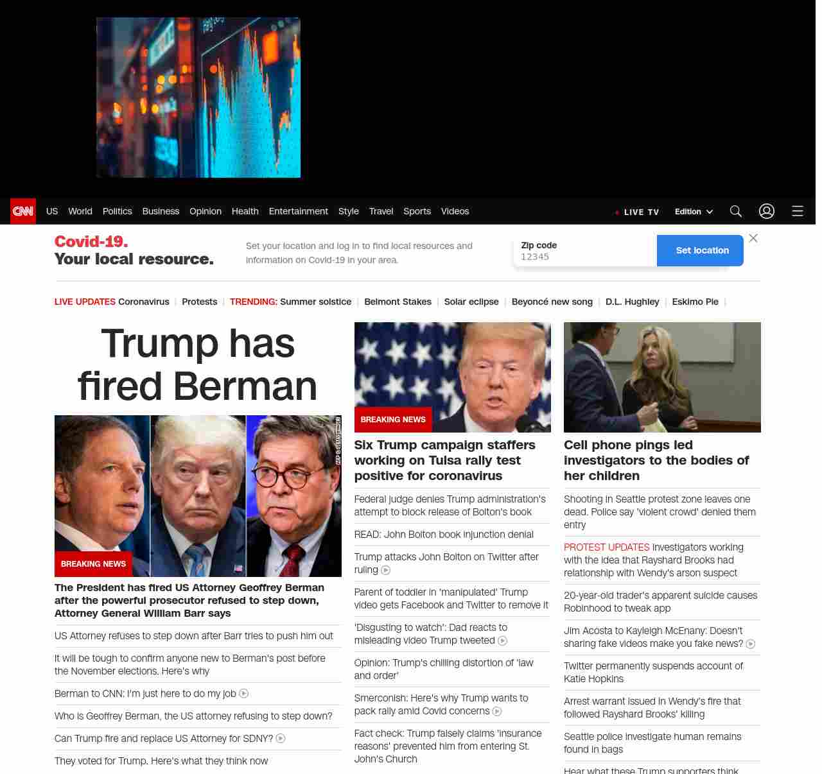
Task: Open the hamburger menu icon
Action: point(798,211)
